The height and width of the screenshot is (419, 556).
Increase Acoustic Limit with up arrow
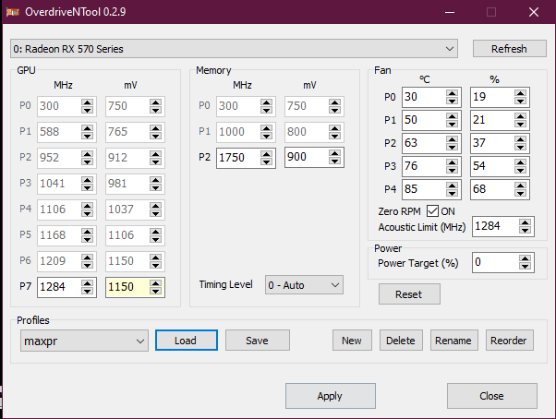(x=525, y=222)
